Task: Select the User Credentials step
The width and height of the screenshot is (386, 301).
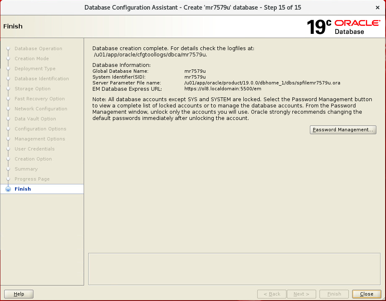Action: click(34, 149)
